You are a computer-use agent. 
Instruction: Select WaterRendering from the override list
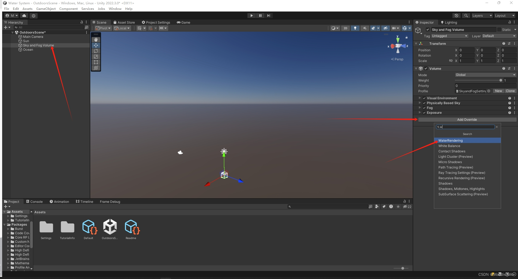pyautogui.click(x=467, y=141)
